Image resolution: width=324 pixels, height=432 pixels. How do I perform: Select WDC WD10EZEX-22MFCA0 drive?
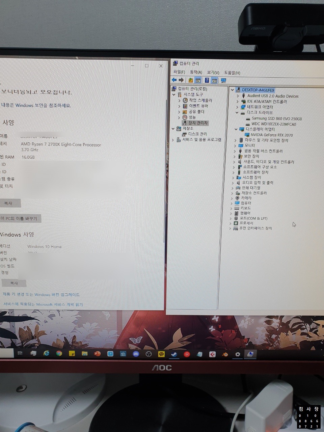pos(274,124)
